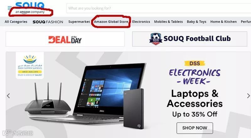Go to the Electronics category
This screenshot has width=251, height=138.
[x=141, y=22]
